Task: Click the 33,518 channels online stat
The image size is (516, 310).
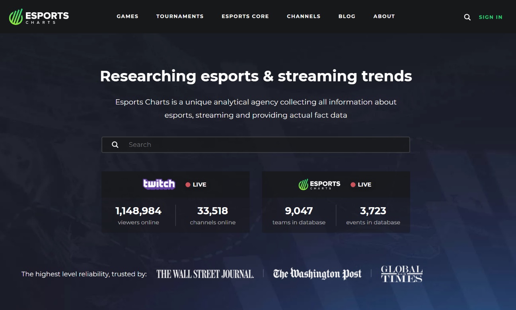Action: point(213,216)
